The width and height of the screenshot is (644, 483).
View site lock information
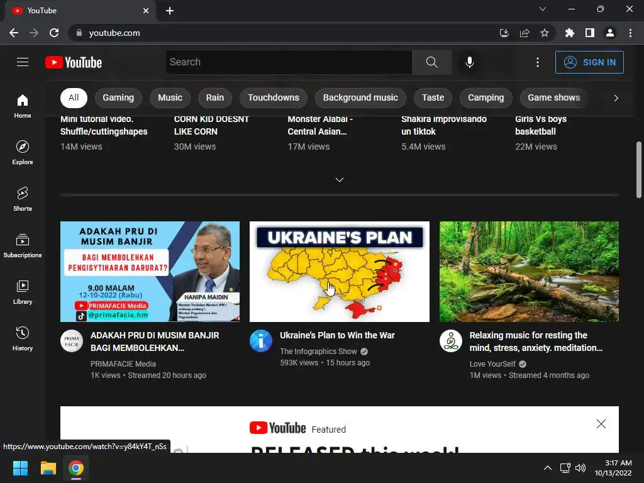[x=79, y=33]
